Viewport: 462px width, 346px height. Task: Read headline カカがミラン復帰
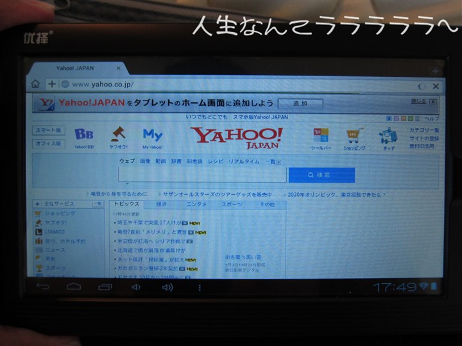(148, 268)
